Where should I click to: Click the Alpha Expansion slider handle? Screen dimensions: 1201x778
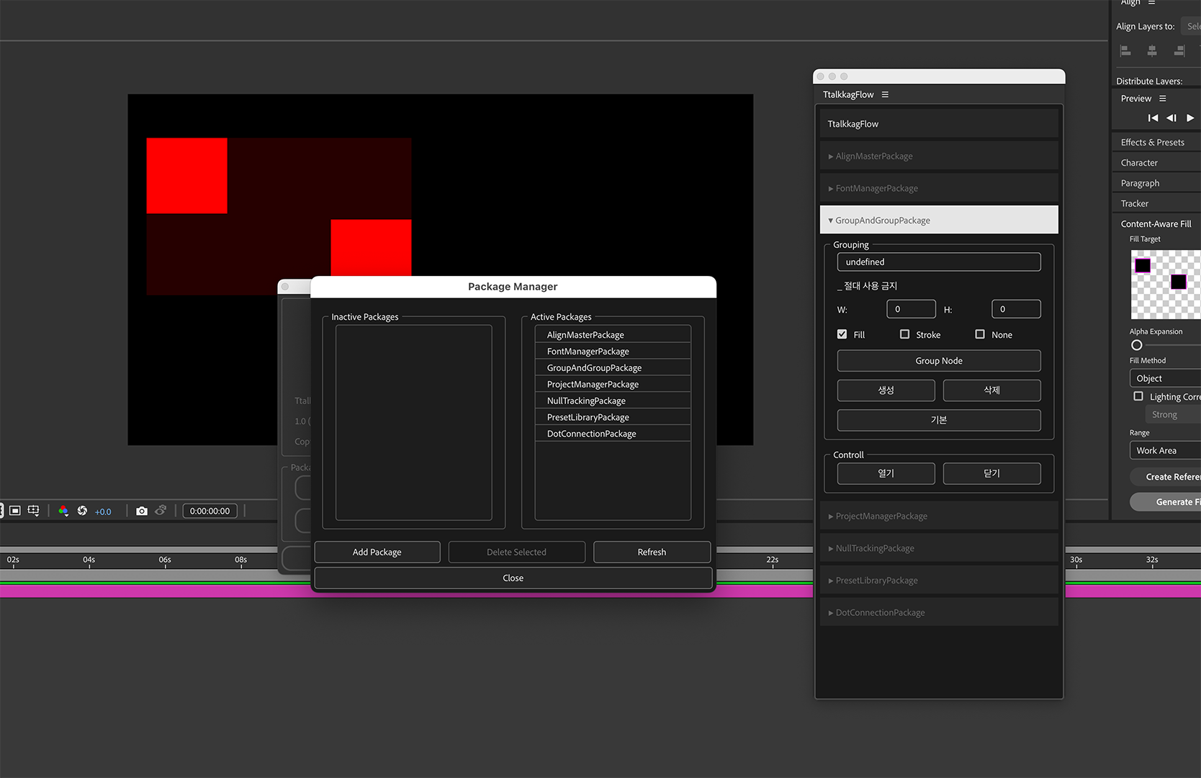pyautogui.click(x=1137, y=345)
